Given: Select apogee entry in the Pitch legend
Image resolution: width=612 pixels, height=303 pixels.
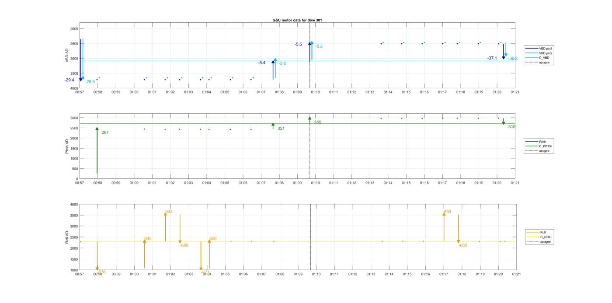Looking at the screenshot, I should pyautogui.click(x=539, y=151).
